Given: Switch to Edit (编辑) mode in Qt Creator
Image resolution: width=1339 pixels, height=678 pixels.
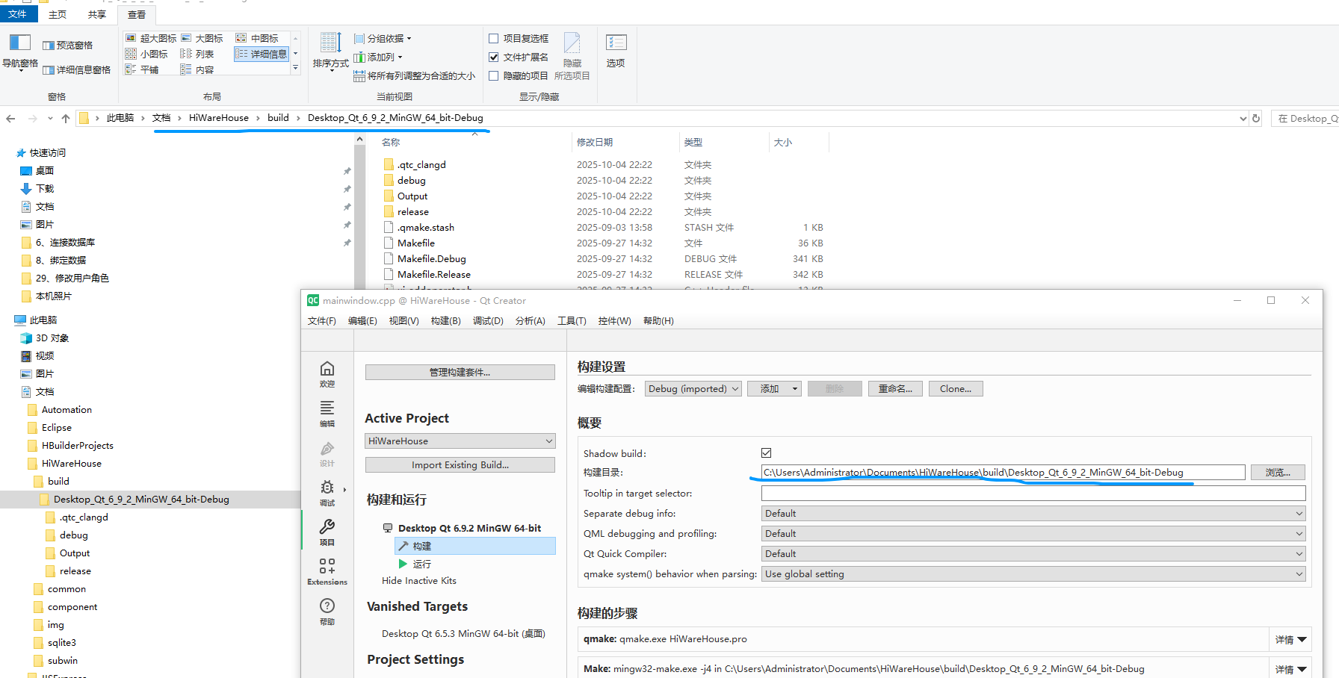Looking at the screenshot, I should point(327,414).
